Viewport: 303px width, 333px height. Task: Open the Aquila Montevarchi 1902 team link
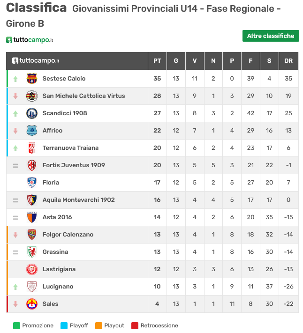tap(78, 200)
